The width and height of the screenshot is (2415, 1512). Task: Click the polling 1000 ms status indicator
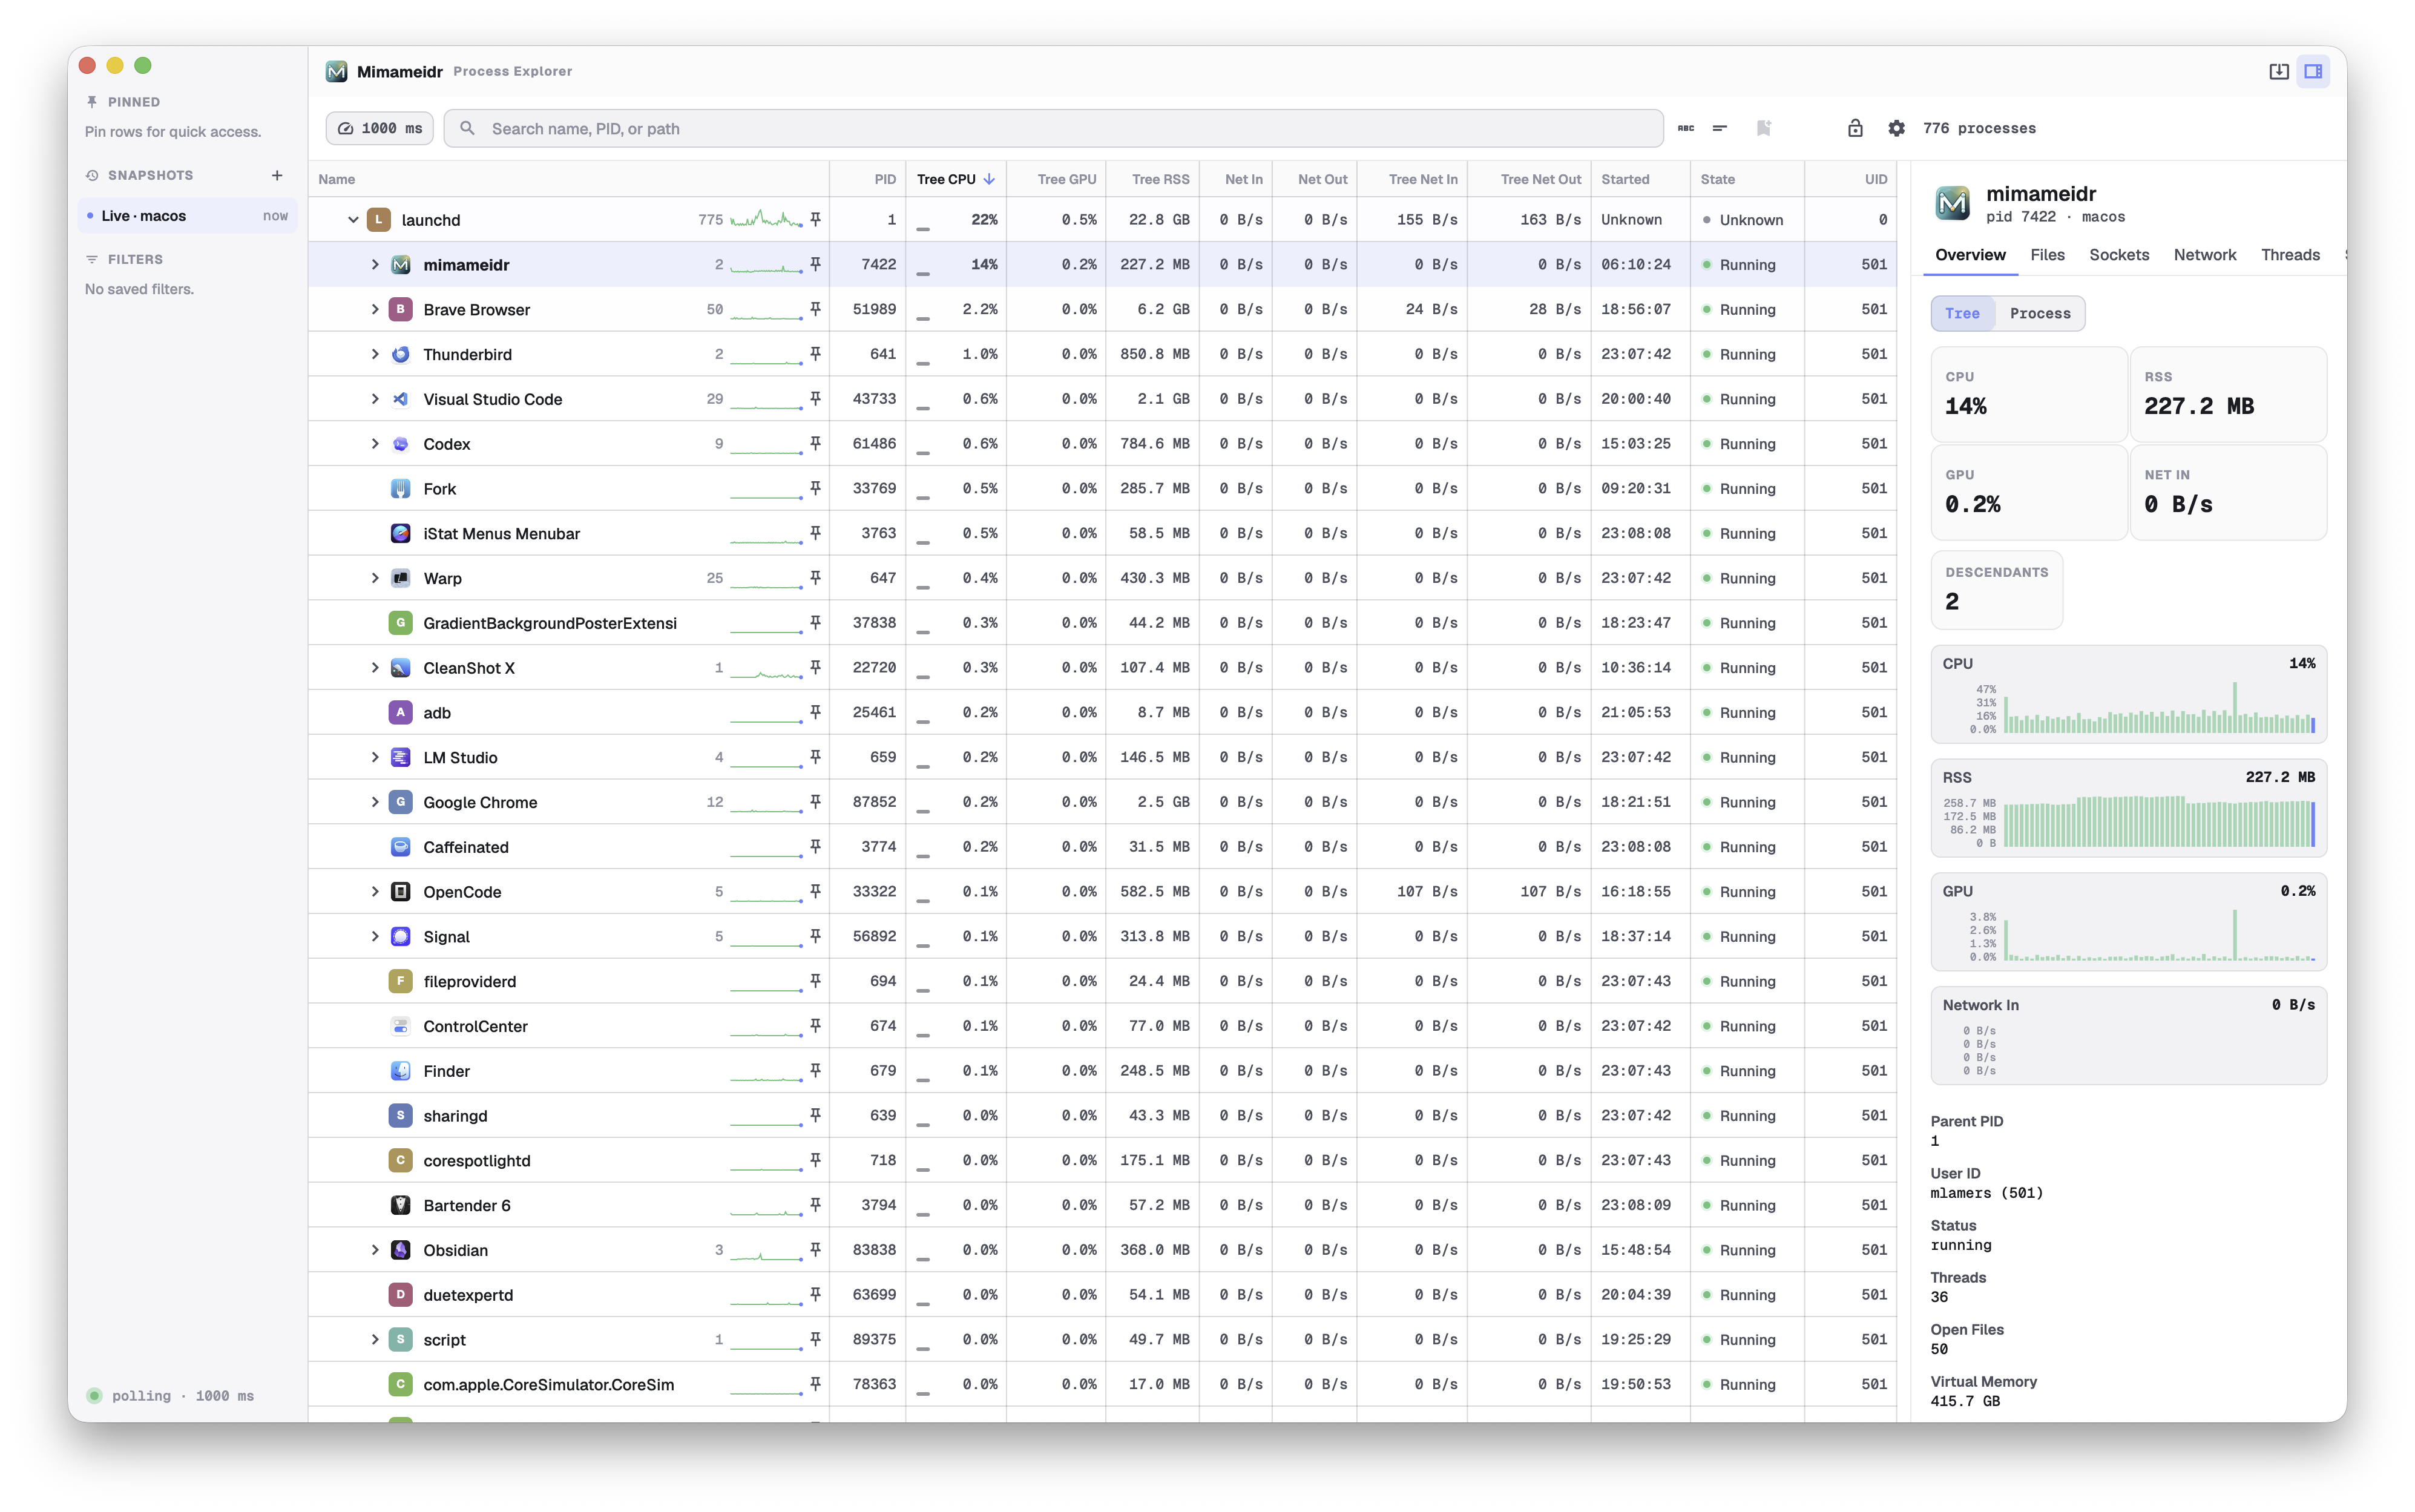pos(171,1396)
